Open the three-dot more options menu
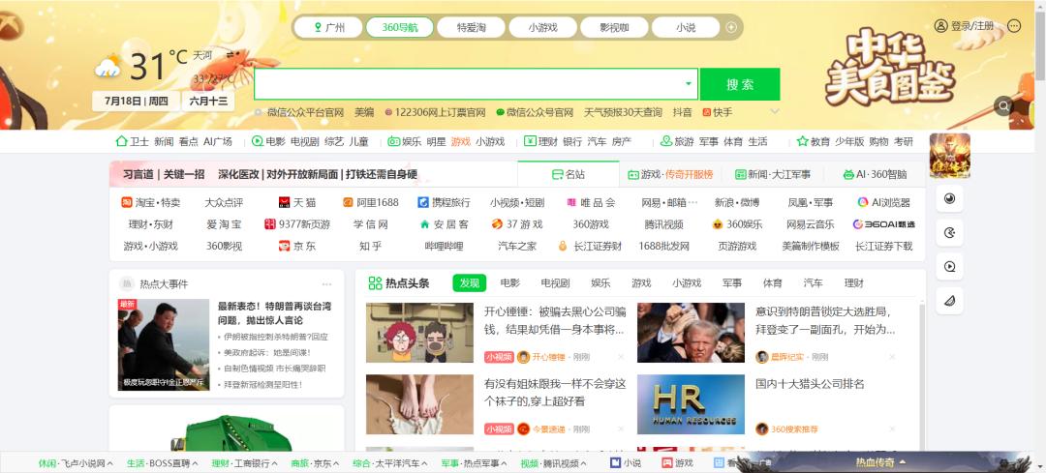Image resolution: width=1046 pixels, height=473 pixels. [x=1014, y=26]
